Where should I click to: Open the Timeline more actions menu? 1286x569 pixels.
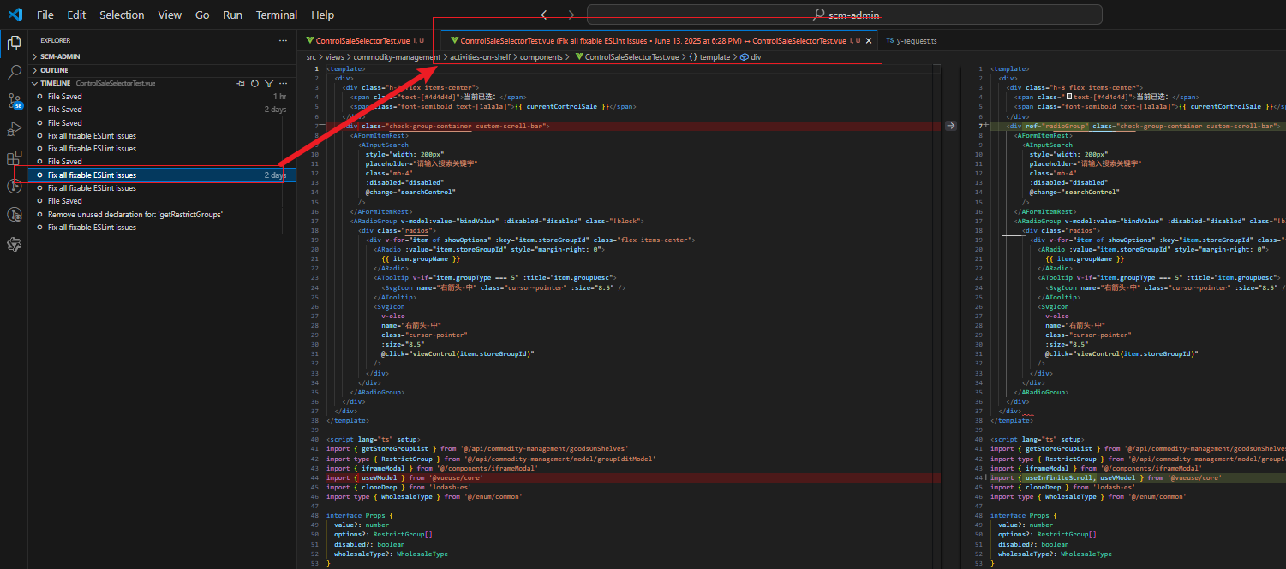pos(283,83)
